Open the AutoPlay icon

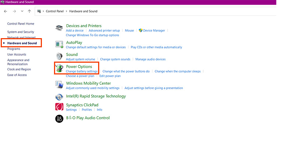coord(59,44)
